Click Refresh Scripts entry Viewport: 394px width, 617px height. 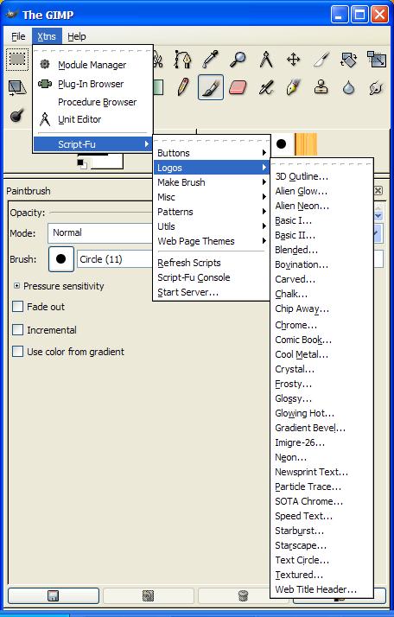click(189, 263)
